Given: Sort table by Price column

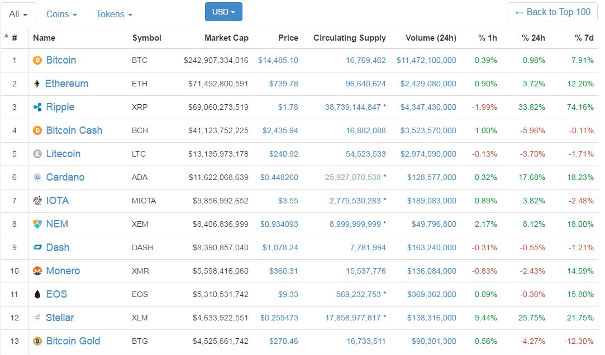Looking at the screenshot, I should [x=288, y=38].
